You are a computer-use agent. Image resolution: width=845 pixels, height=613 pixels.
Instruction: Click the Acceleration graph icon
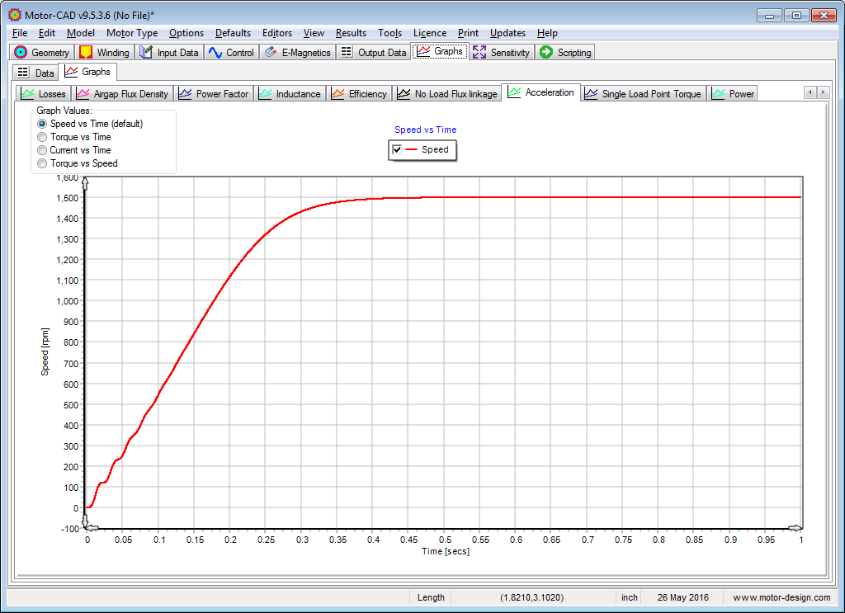click(x=514, y=92)
